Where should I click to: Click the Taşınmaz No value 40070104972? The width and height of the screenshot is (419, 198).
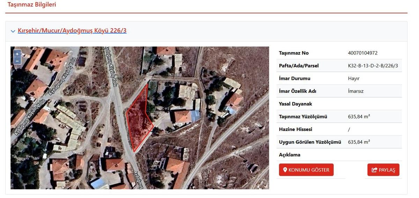[362, 53]
